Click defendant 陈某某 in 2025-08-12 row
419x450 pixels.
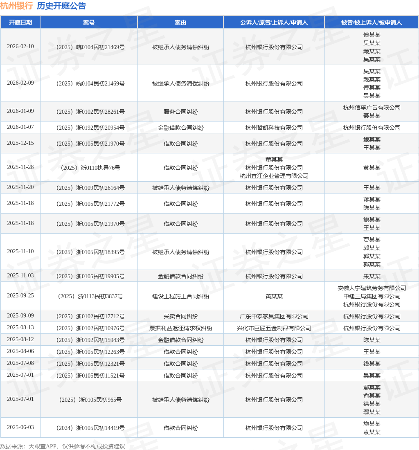(x=372, y=340)
